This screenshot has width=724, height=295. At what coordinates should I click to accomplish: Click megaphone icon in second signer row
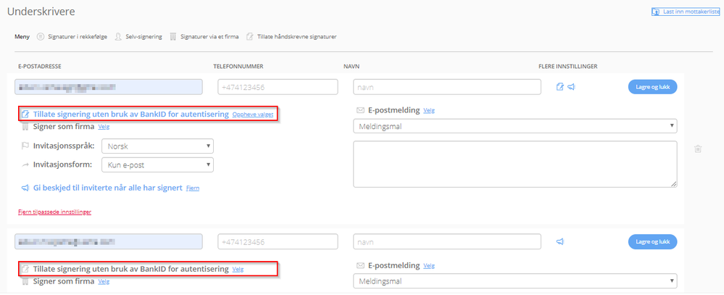click(559, 241)
